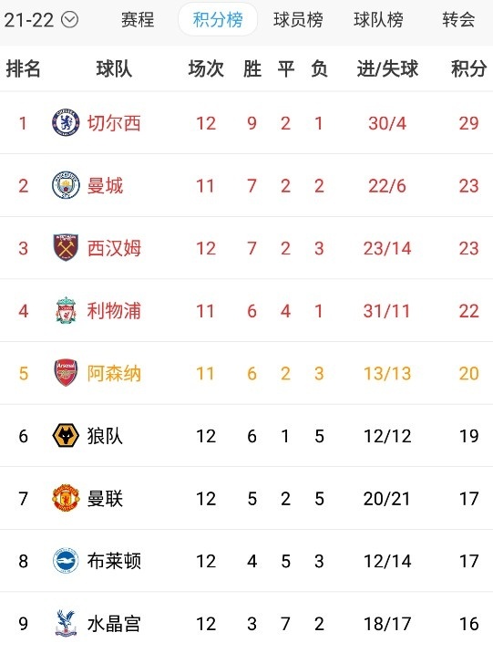493x653 pixels.
Task: Open the 球员榜 tab
Action: pyautogui.click(x=298, y=19)
